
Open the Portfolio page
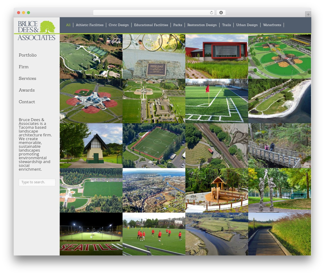(28, 55)
